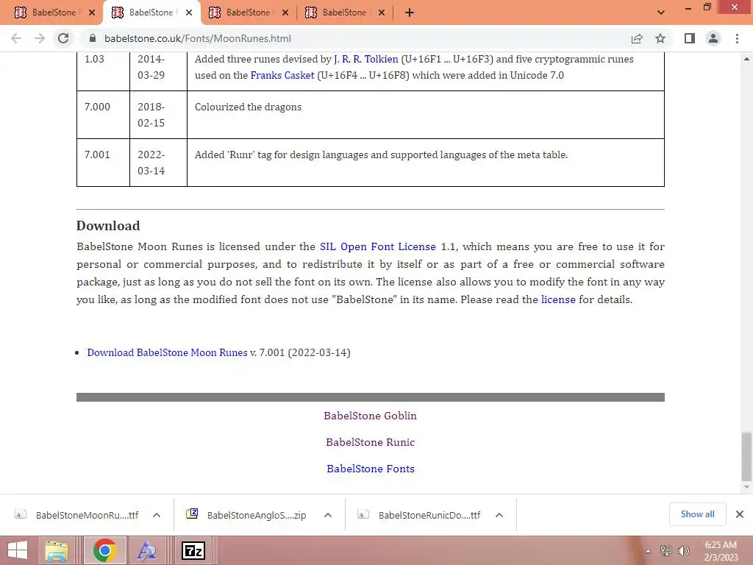Image resolution: width=753 pixels, height=565 pixels.
Task: Click the network tray icon
Action: tap(666, 550)
